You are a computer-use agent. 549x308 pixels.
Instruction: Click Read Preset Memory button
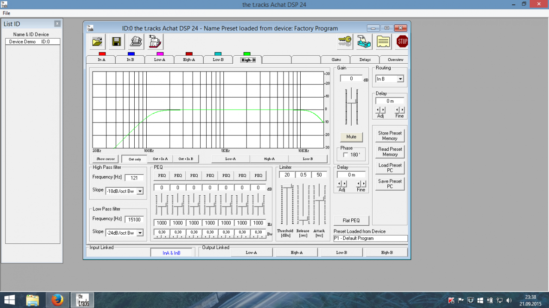390,152
